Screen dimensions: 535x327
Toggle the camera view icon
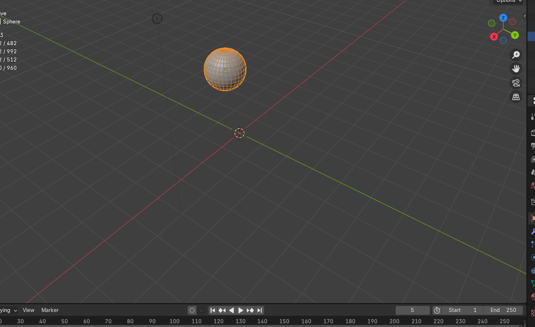point(516,83)
